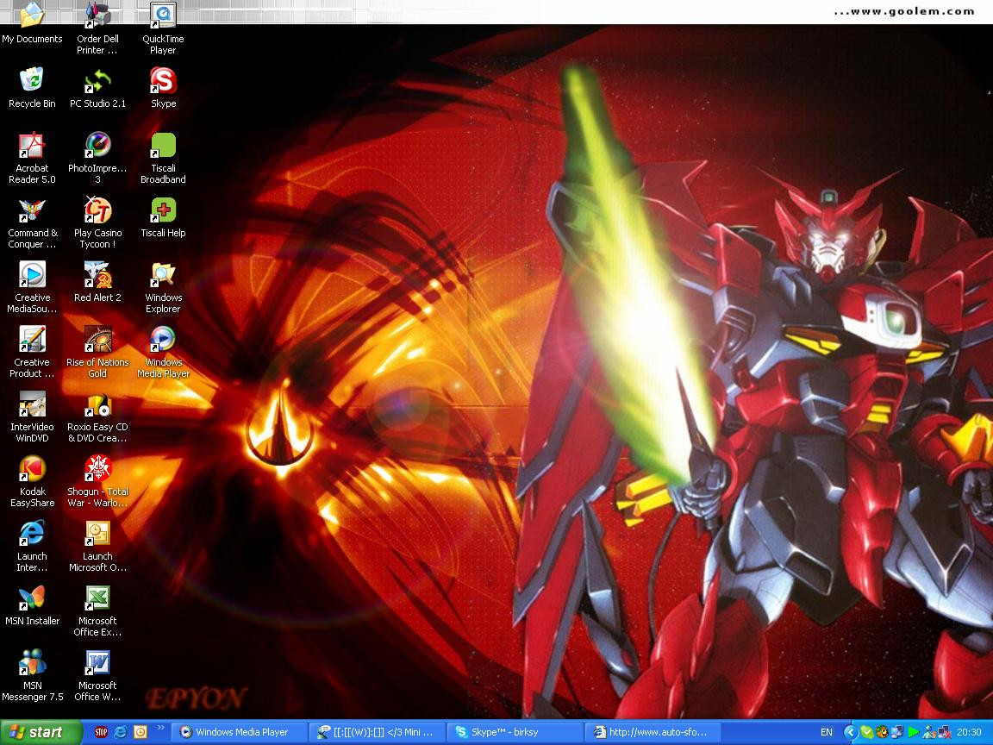Open Windows Media Player desktop shortcut

[163, 352]
